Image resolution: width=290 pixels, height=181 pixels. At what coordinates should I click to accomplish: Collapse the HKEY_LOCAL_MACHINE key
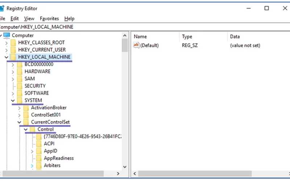(x=7, y=57)
